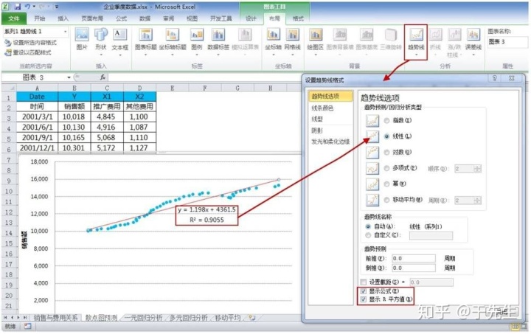Open the 一元回归分析 sheet tab

pyautogui.click(x=143, y=318)
